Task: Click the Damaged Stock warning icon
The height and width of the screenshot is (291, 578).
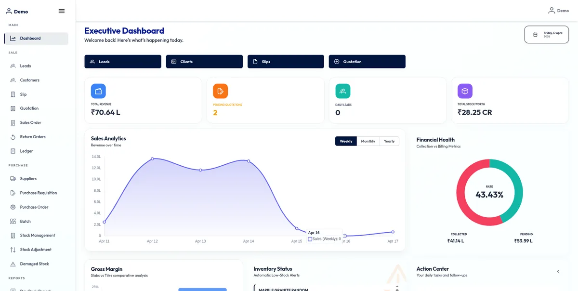Action: click(x=13, y=264)
